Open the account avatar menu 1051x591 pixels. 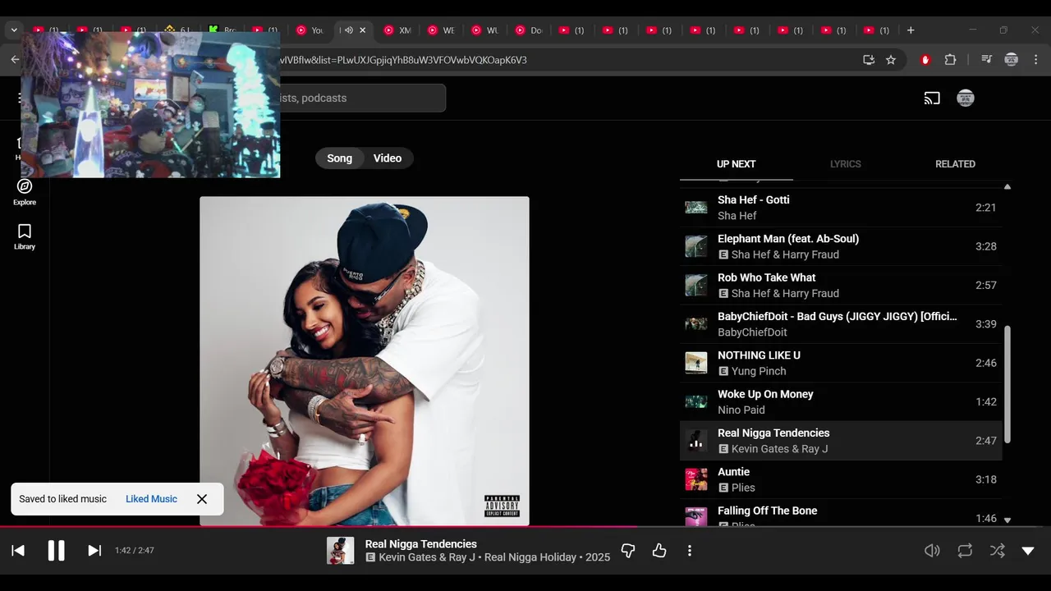coord(966,98)
